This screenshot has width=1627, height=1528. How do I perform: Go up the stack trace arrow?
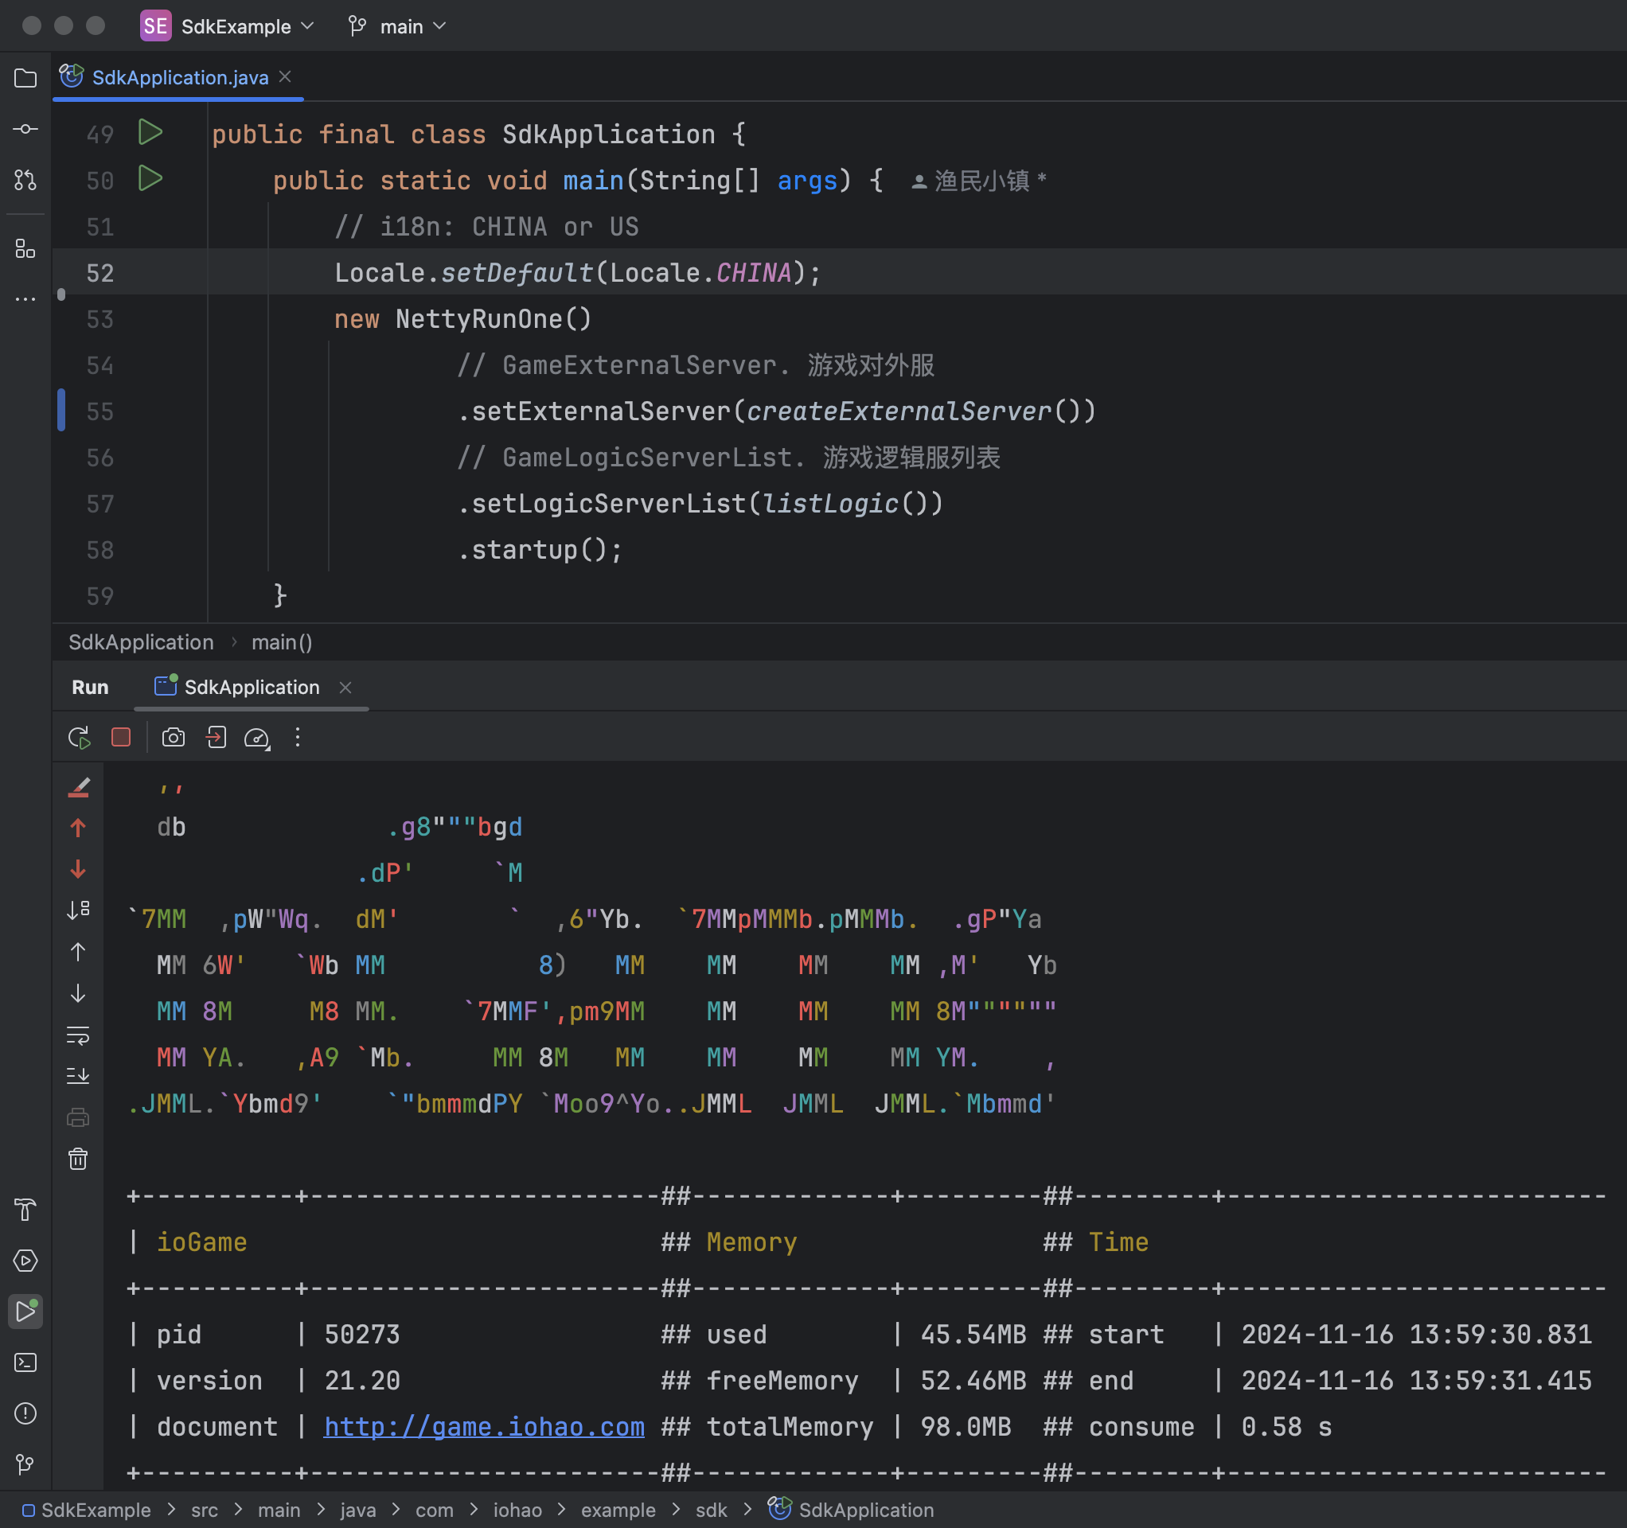pyautogui.click(x=79, y=952)
